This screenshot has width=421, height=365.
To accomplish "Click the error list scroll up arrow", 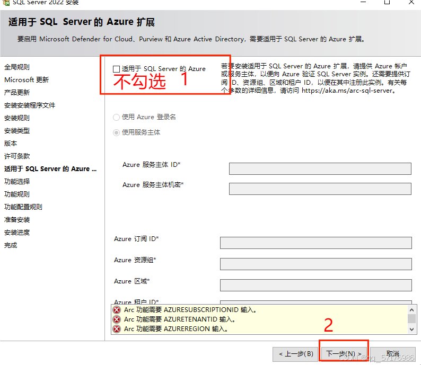I will [411, 310].
